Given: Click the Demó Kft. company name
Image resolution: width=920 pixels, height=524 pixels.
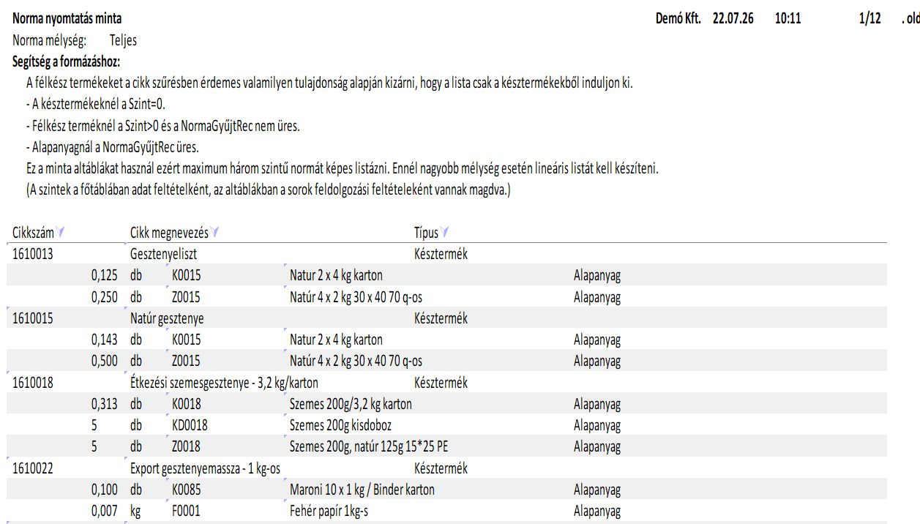Looking at the screenshot, I should click(x=678, y=19).
